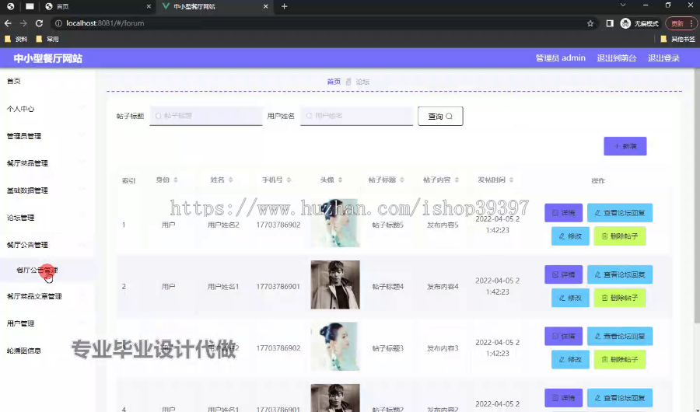Open the browser side panel icon
Image resolution: width=700 pixels, height=412 pixels.
tap(610, 23)
